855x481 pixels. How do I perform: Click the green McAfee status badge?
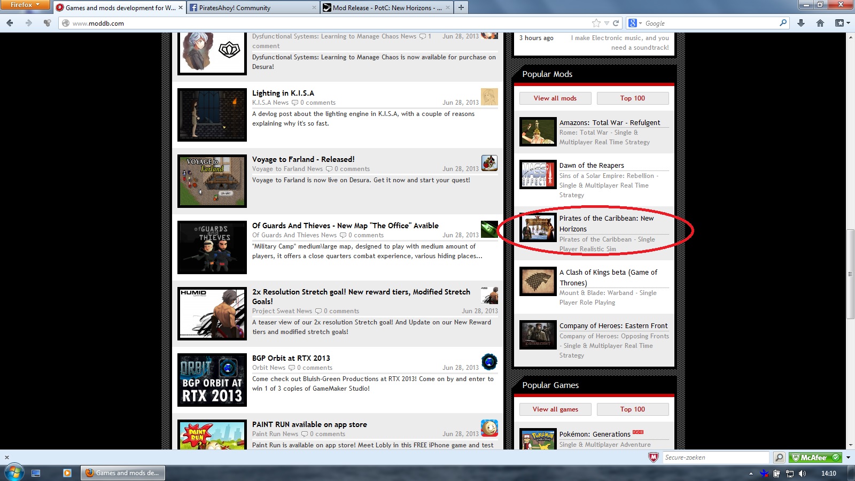[x=815, y=457]
